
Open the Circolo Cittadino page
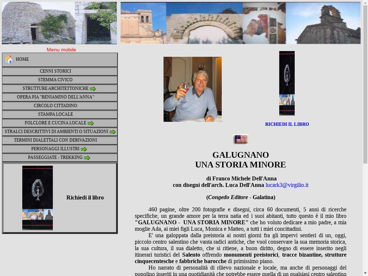coord(60,106)
